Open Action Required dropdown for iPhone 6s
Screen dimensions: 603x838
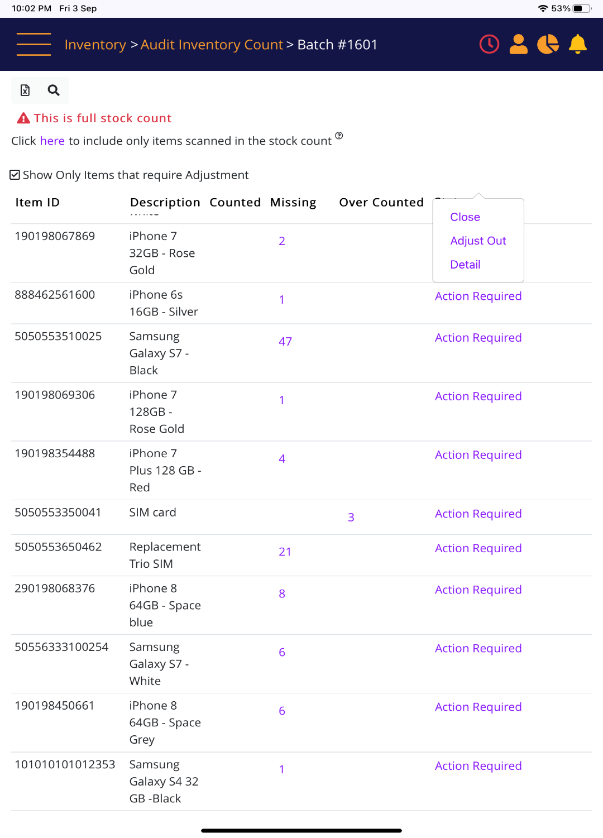[478, 296]
